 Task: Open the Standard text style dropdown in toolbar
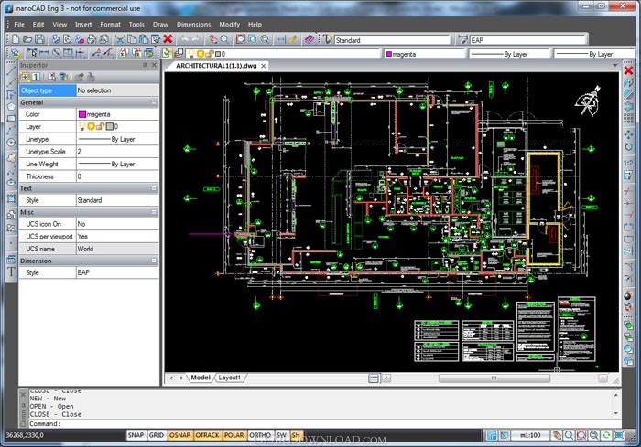click(393, 40)
